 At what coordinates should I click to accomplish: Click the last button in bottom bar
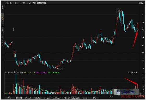coord(94,98)
